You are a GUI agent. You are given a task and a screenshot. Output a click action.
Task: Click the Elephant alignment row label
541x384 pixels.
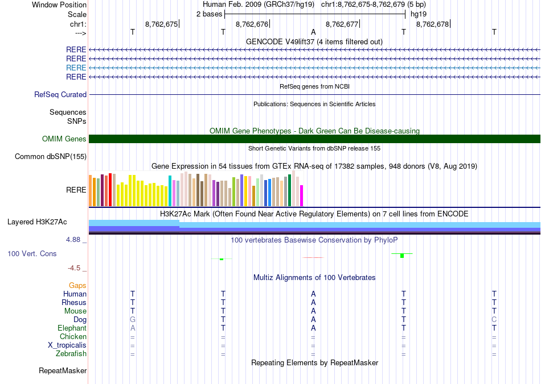(72, 328)
